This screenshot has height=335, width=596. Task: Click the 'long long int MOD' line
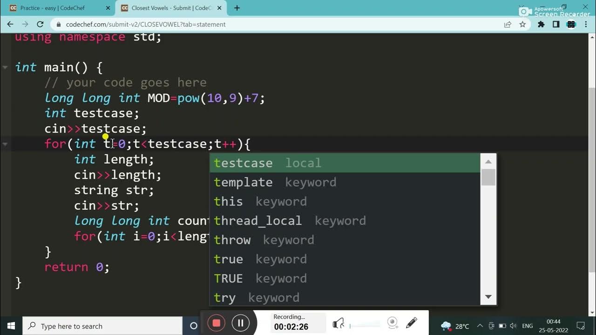coord(155,98)
